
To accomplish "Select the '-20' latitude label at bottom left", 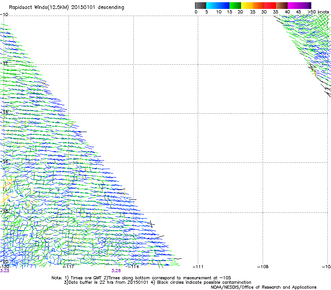I will click(4, 261).
